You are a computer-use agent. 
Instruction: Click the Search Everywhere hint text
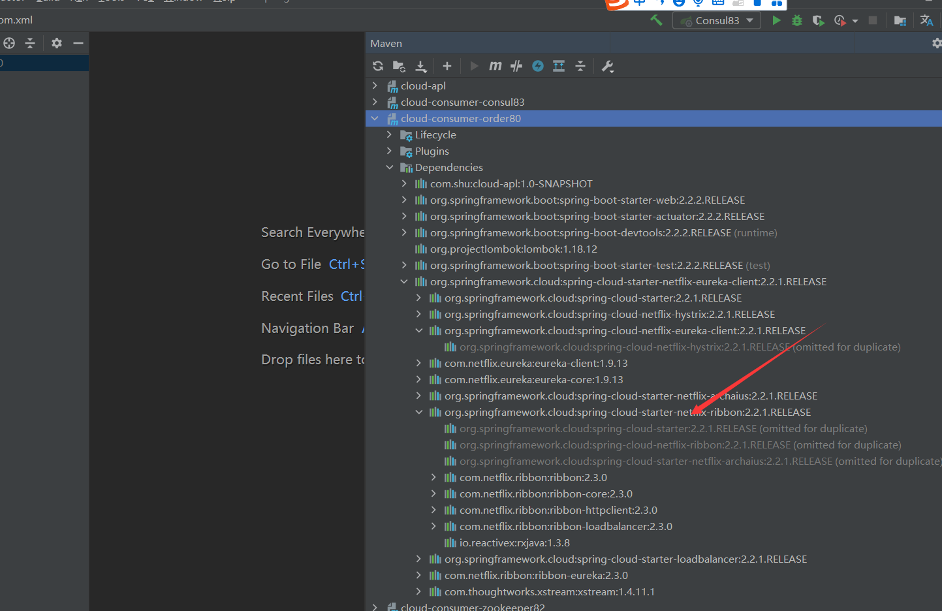coord(313,232)
